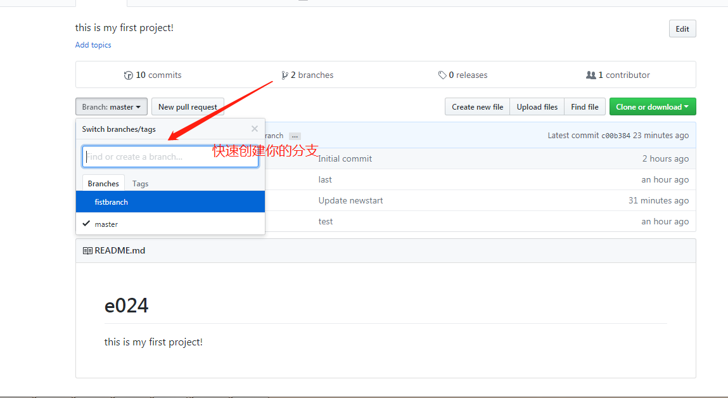Screen dimensions: 728x398
Task: Click the Switch branches/tags header text
Action: tap(119, 129)
